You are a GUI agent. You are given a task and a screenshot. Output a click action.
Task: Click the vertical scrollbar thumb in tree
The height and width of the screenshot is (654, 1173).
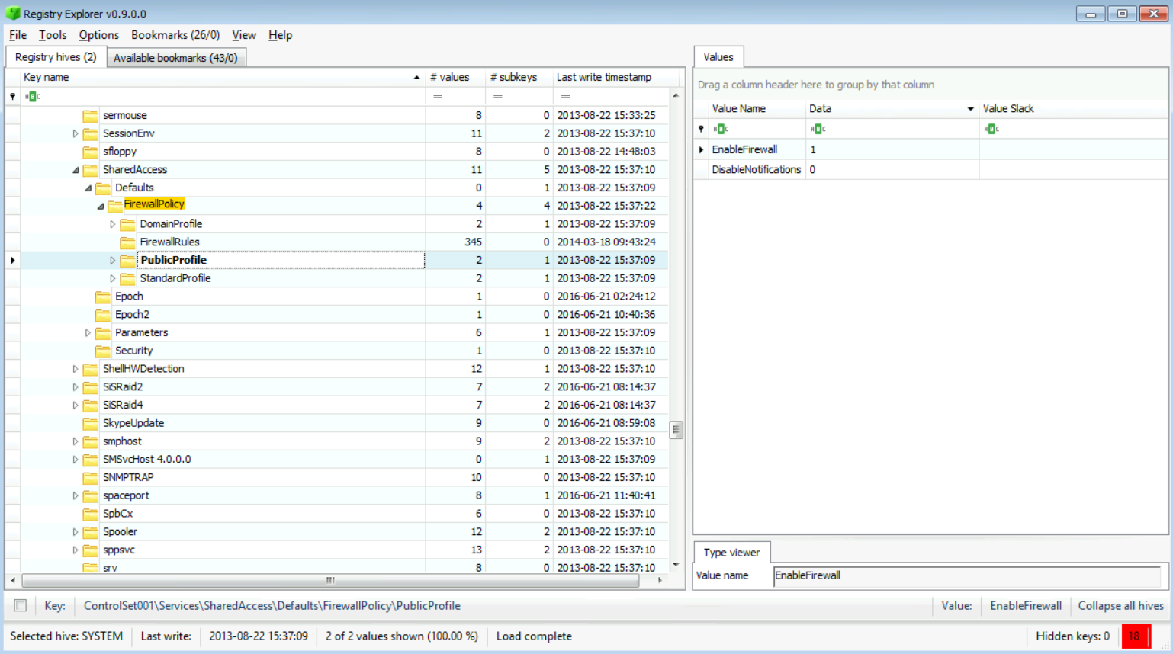pyautogui.click(x=676, y=430)
